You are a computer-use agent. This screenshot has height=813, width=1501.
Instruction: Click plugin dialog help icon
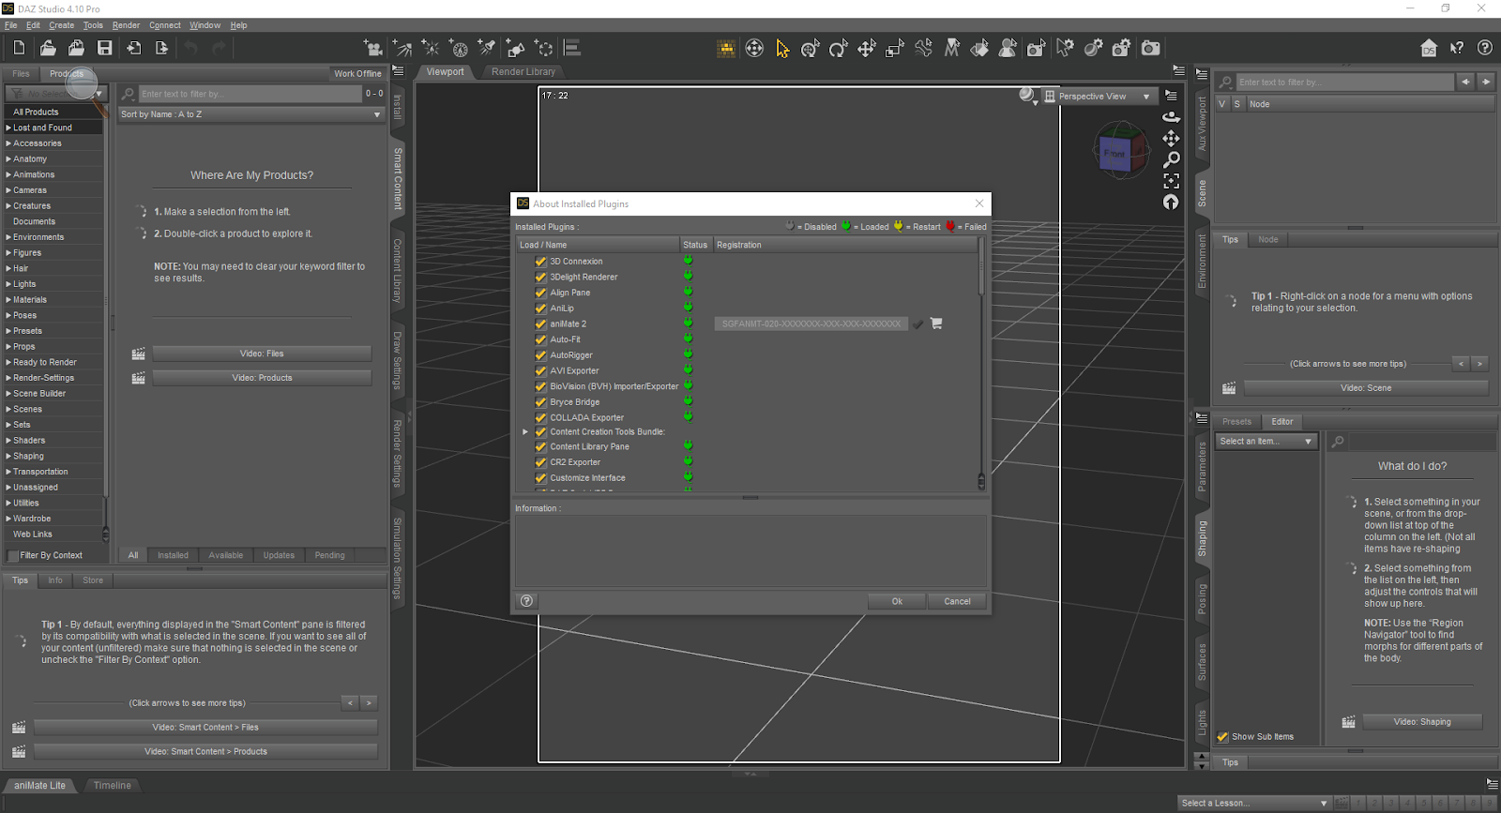click(x=526, y=601)
